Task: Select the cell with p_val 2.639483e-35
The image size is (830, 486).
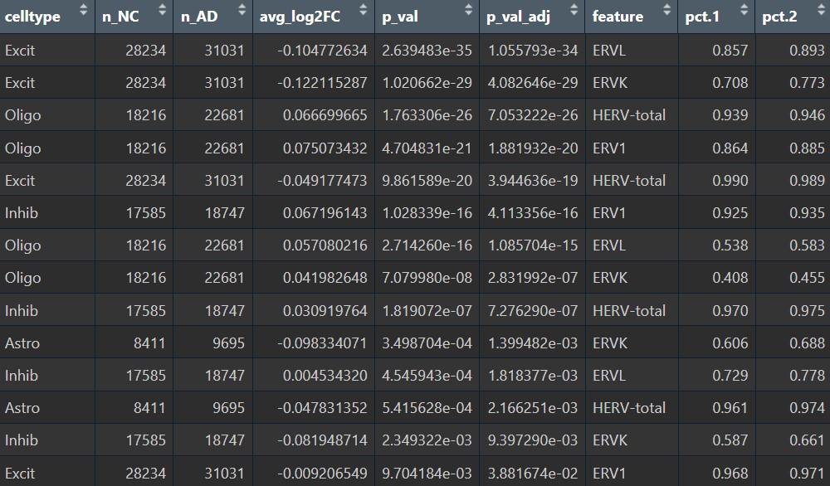Action: coord(427,51)
